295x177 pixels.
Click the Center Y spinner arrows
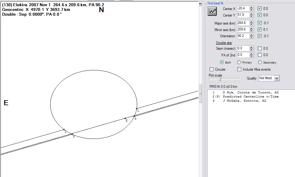[x=252, y=15]
